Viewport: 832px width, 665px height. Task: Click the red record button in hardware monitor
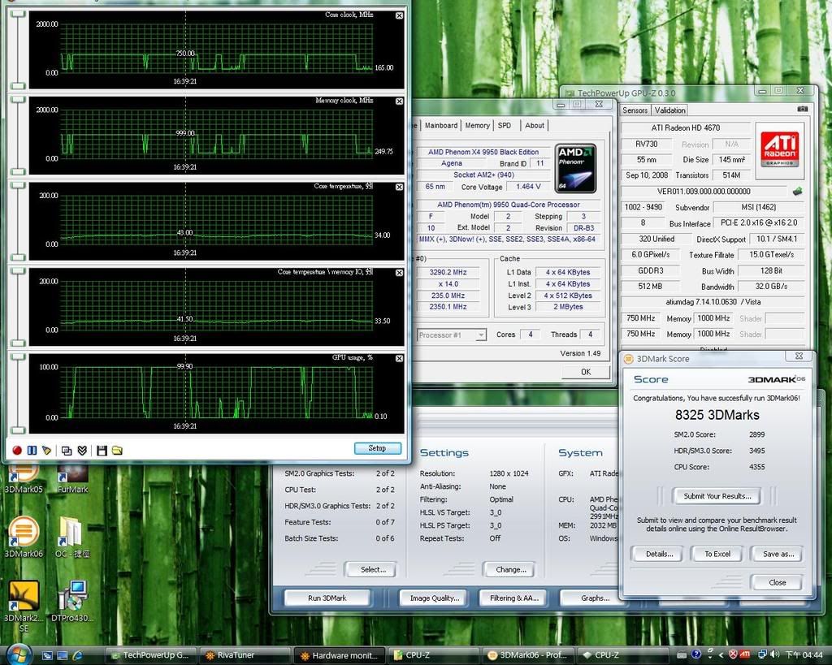click(x=16, y=450)
